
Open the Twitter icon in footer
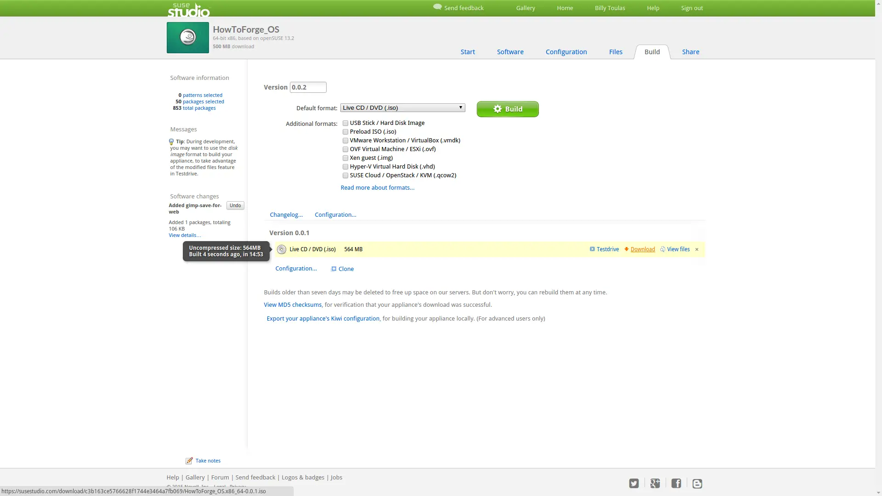[x=634, y=484]
